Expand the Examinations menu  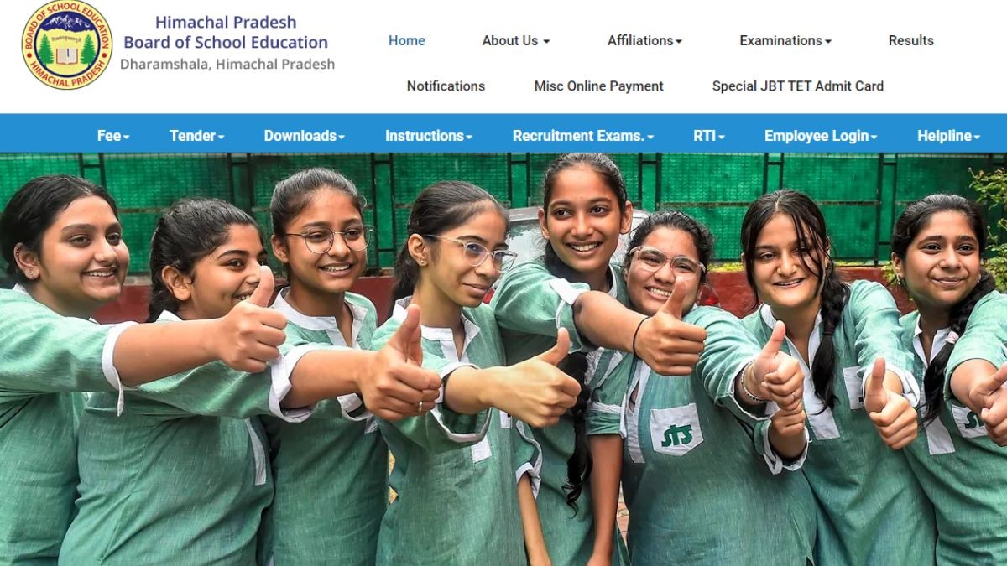click(x=785, y=40)
